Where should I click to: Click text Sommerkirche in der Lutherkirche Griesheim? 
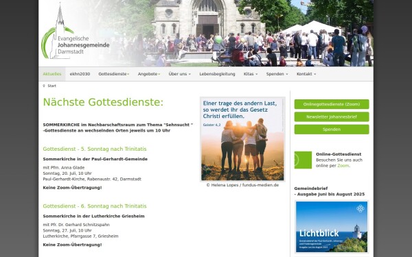[93, 217]
